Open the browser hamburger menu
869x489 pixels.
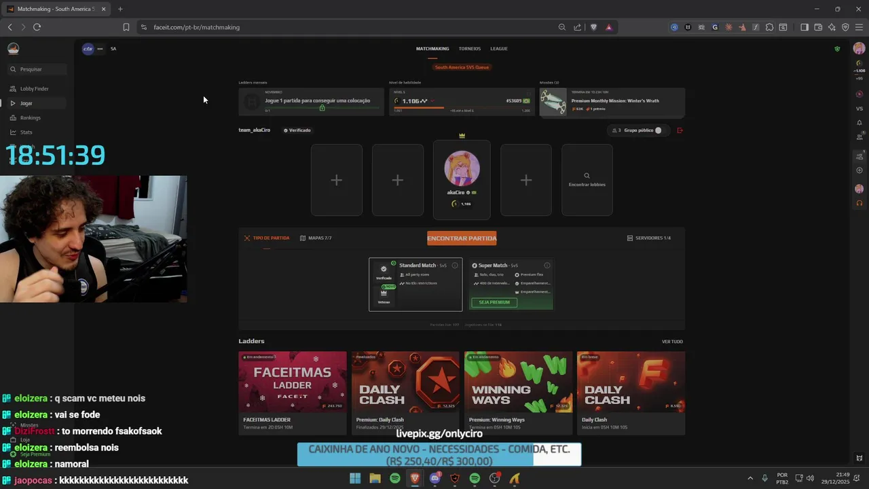click(x=859, y=27)
